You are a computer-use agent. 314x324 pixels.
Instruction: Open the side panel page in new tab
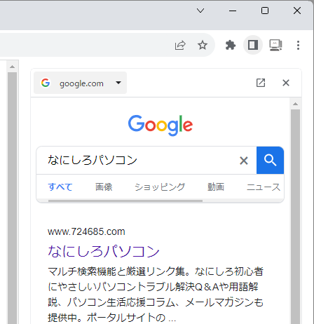click(261, 83)
